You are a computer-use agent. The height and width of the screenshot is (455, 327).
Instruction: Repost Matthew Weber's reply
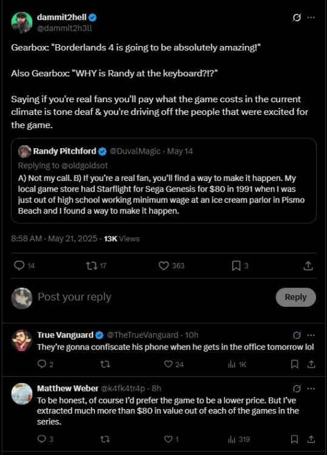(x=105, y=439)
